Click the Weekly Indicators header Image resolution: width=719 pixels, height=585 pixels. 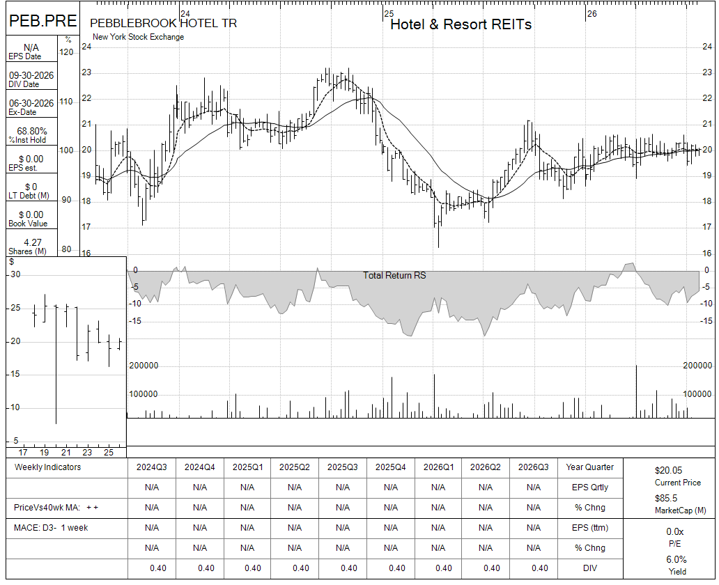coord(47,467)
